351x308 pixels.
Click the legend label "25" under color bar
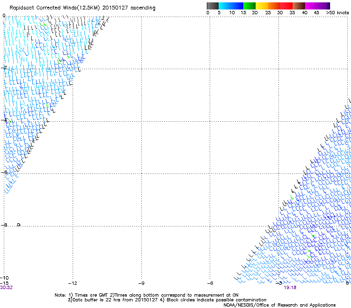click(x=268, y=13)
